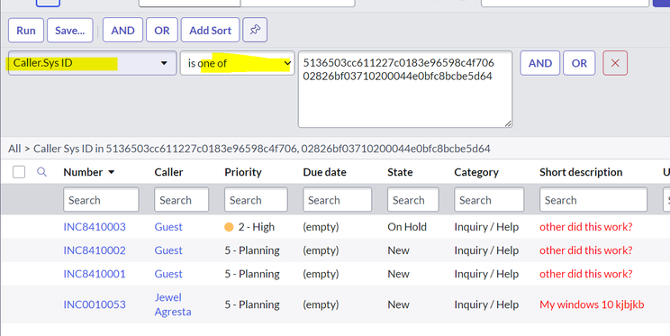The image size is (670, 336).
Task: Open incident INC8410003
Action: click(95, 227)
